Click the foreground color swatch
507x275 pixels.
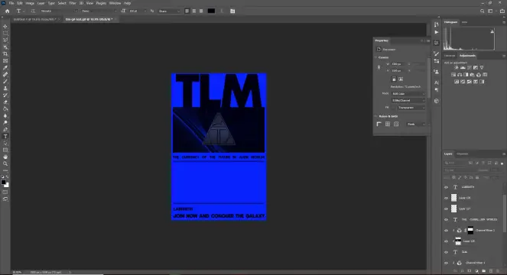point(3,183)
